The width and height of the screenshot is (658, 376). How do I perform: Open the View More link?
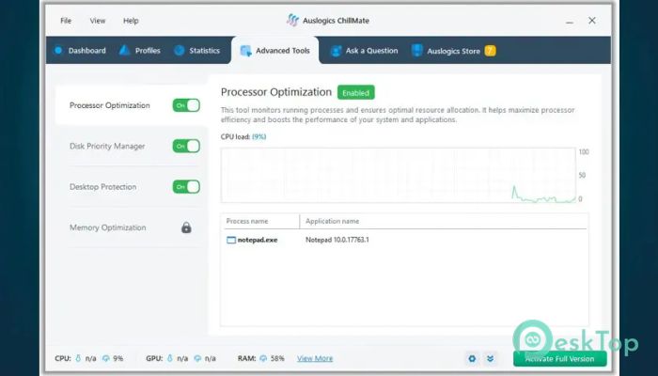315,358
